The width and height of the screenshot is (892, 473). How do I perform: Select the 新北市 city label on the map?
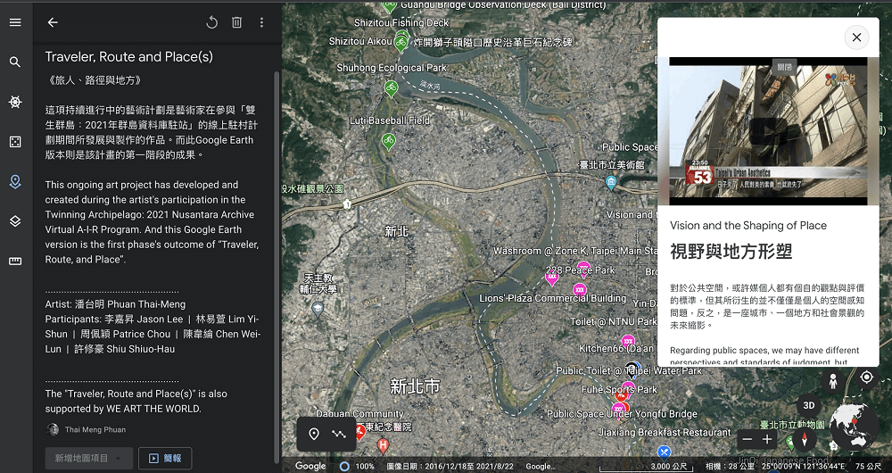tap(415, 387)
